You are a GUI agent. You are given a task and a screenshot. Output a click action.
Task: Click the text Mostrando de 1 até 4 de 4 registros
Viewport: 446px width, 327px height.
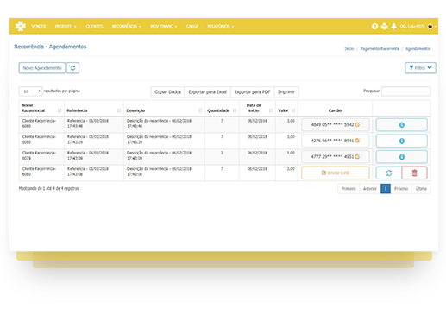click(x=49, y=189)
